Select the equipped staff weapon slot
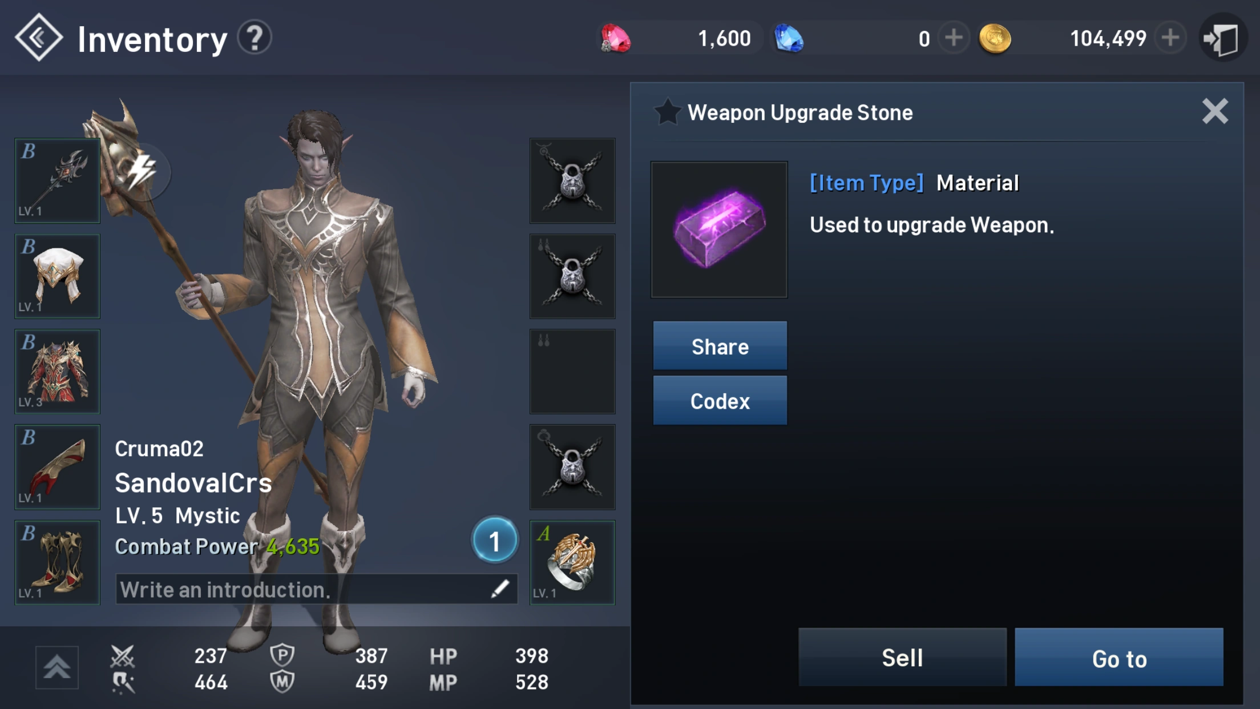 pos(57,180)
